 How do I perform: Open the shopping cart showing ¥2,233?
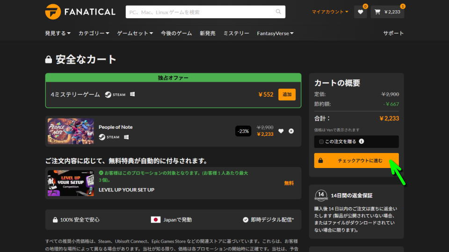coord(387,12)
